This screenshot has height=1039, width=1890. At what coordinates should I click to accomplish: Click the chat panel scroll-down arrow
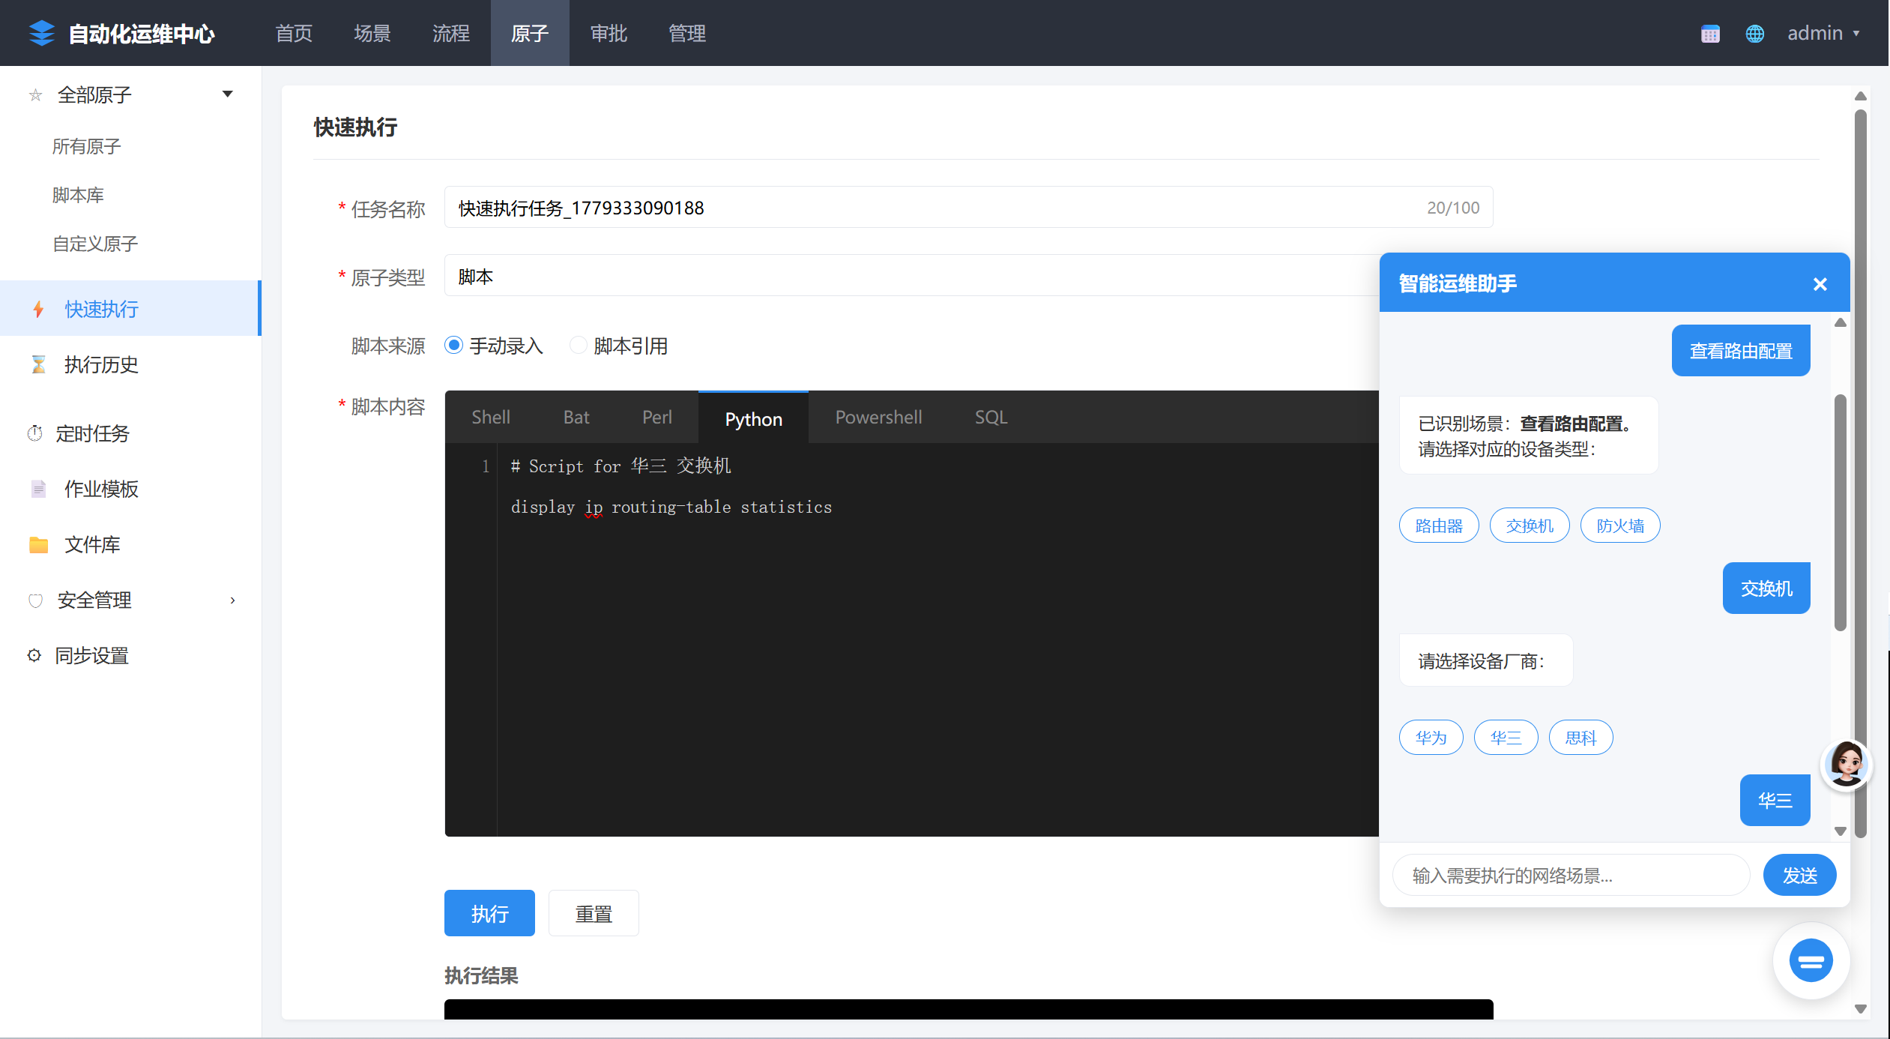tap(1840, 831)
